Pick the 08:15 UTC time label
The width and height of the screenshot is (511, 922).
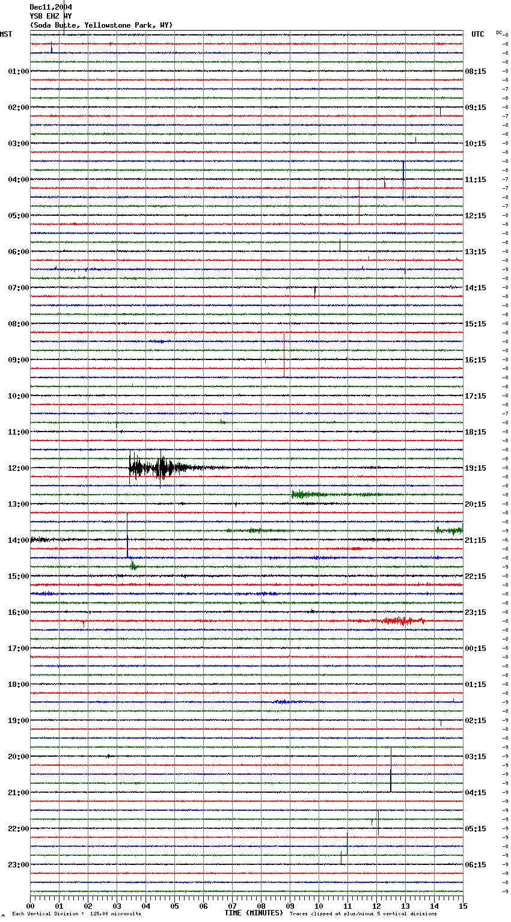click(x=476, y=72)
